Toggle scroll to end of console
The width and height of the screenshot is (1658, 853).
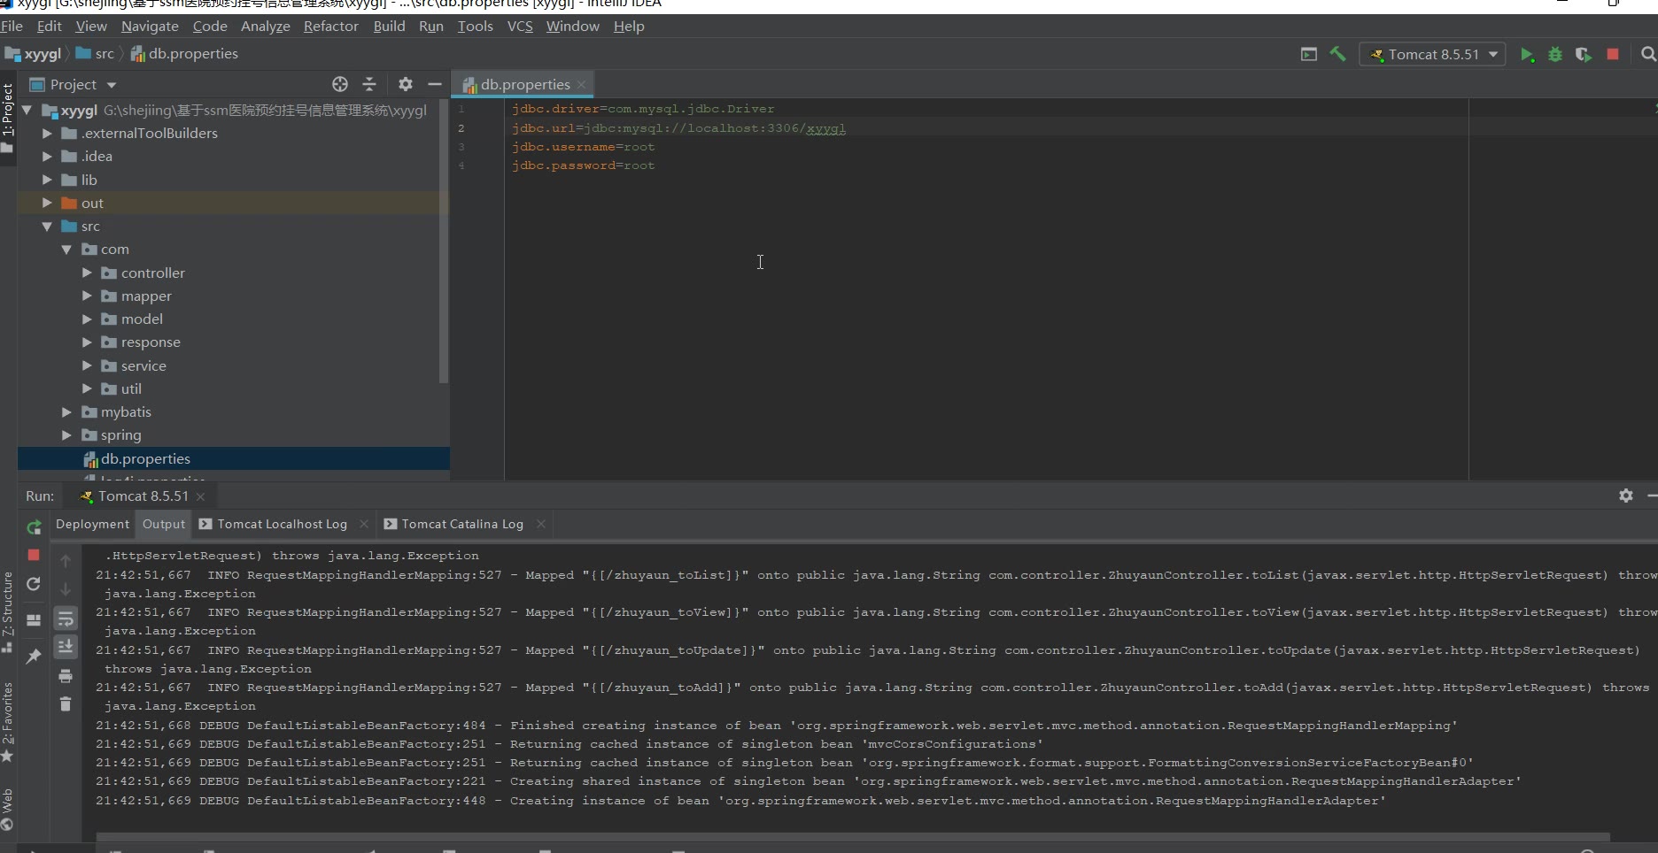66,647
